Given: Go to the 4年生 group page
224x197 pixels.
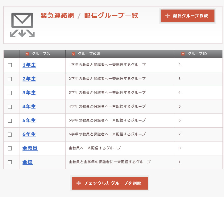Looking at the screenshot, I should pyautogui.click(x=29, y=107).
